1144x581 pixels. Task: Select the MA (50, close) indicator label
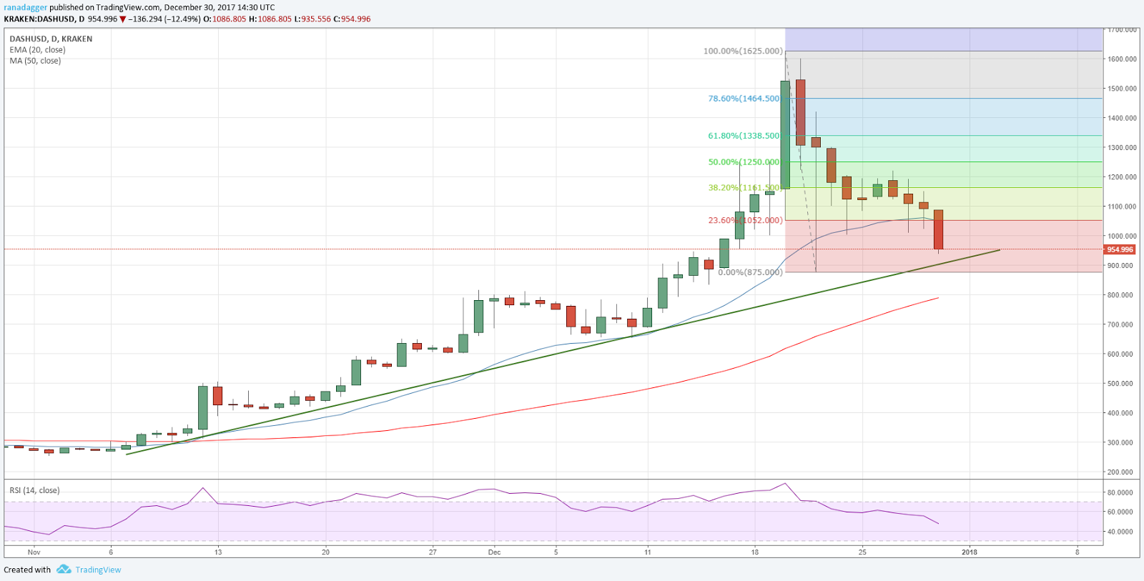click(35, 61)
